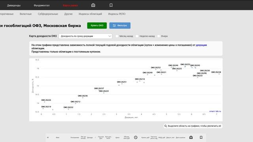Click the ОФЗ 26219 chart label
Screen dimensions: 253x142
46,106
